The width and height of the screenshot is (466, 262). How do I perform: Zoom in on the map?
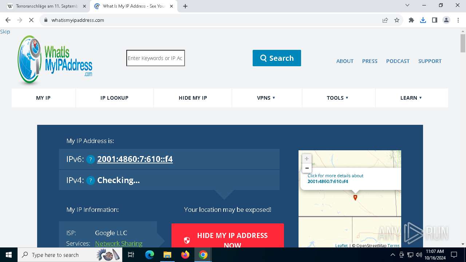point(307,159)
